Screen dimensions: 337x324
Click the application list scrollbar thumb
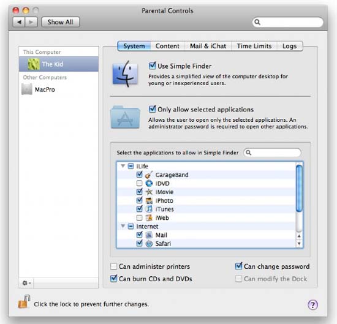[299, 189]
